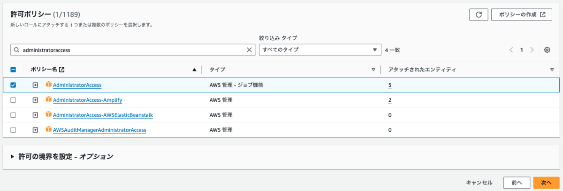Click the 4 一致 match count text
Image resolution: width=563 pixels, height=191 pixels.
(392, 50)
